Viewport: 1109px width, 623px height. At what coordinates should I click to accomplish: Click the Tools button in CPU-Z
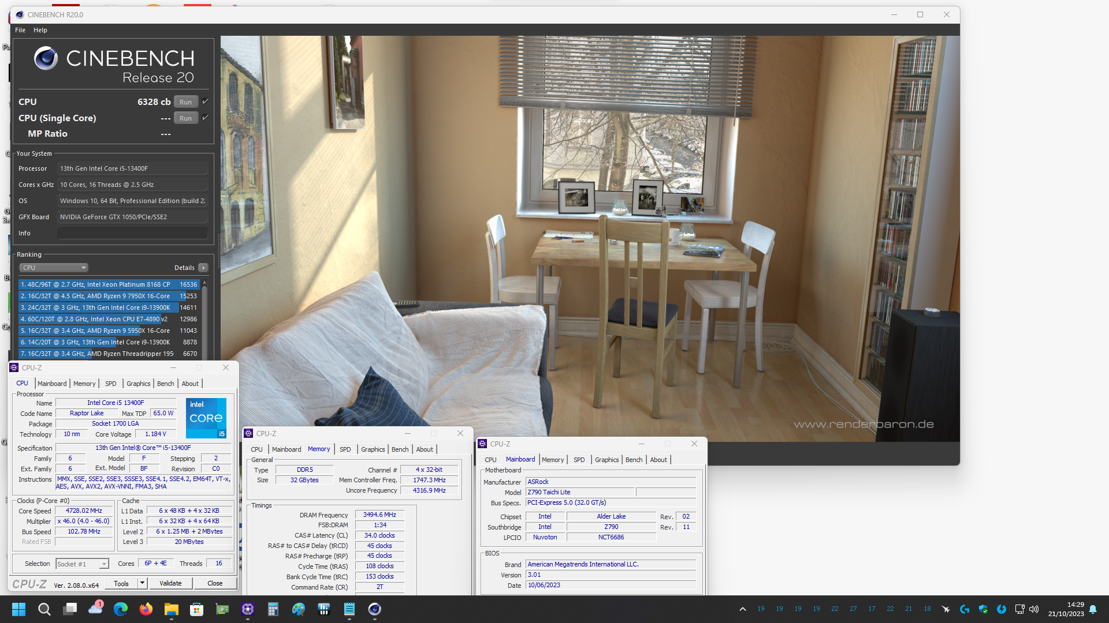(x=121, y=583)
